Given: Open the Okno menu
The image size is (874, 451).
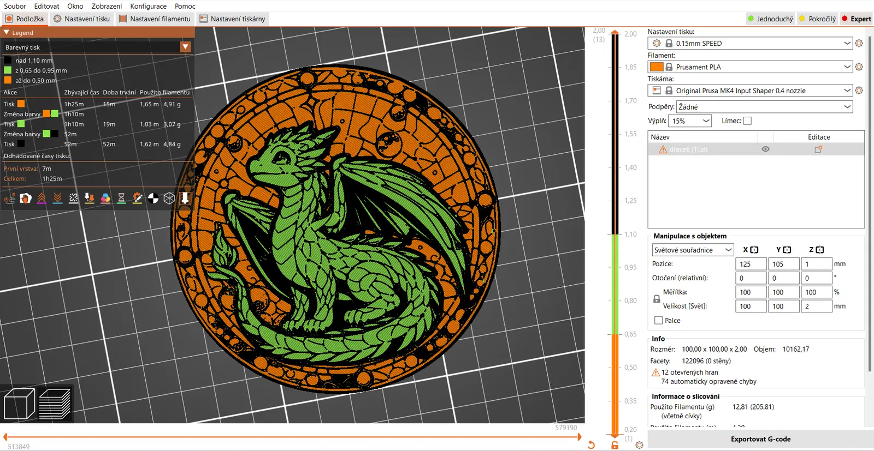Looking at the screenshot, I should click(75, 6).
